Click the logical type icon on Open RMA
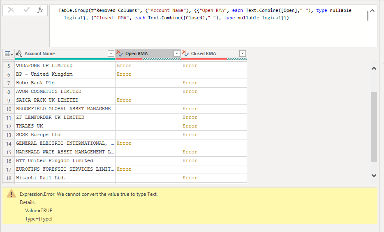The height and width of the screenshot is (232, 384). [x=120, y=53]
